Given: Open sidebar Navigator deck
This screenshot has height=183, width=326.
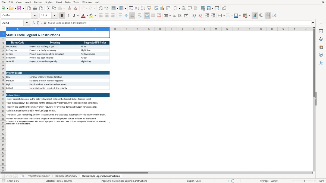Looking at the screenshot, I should (321, 55).
